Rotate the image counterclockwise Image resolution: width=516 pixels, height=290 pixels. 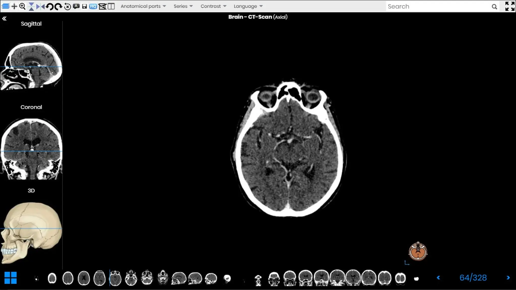(49, 7)
